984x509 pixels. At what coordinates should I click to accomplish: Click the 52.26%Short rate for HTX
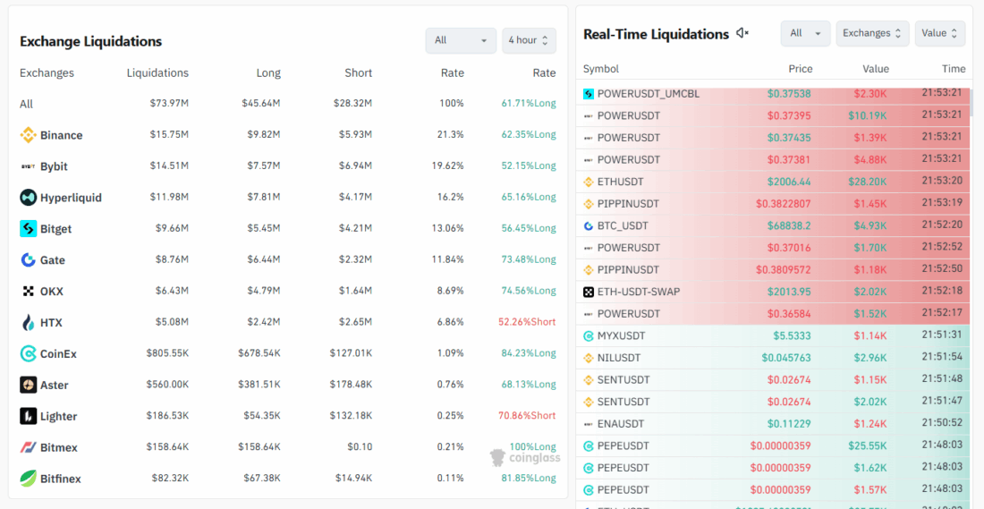[527, 322]
